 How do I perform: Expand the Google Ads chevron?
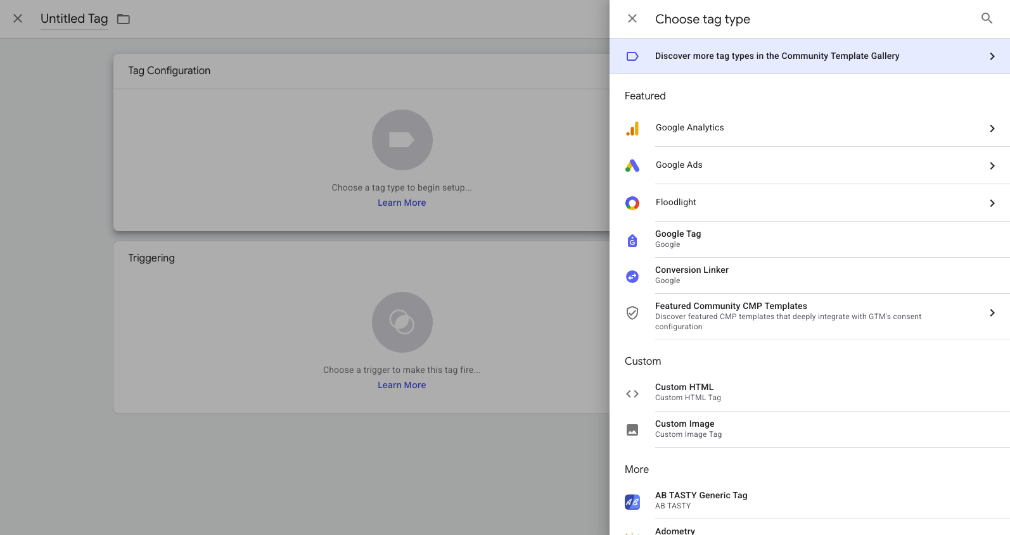(992, 166)
